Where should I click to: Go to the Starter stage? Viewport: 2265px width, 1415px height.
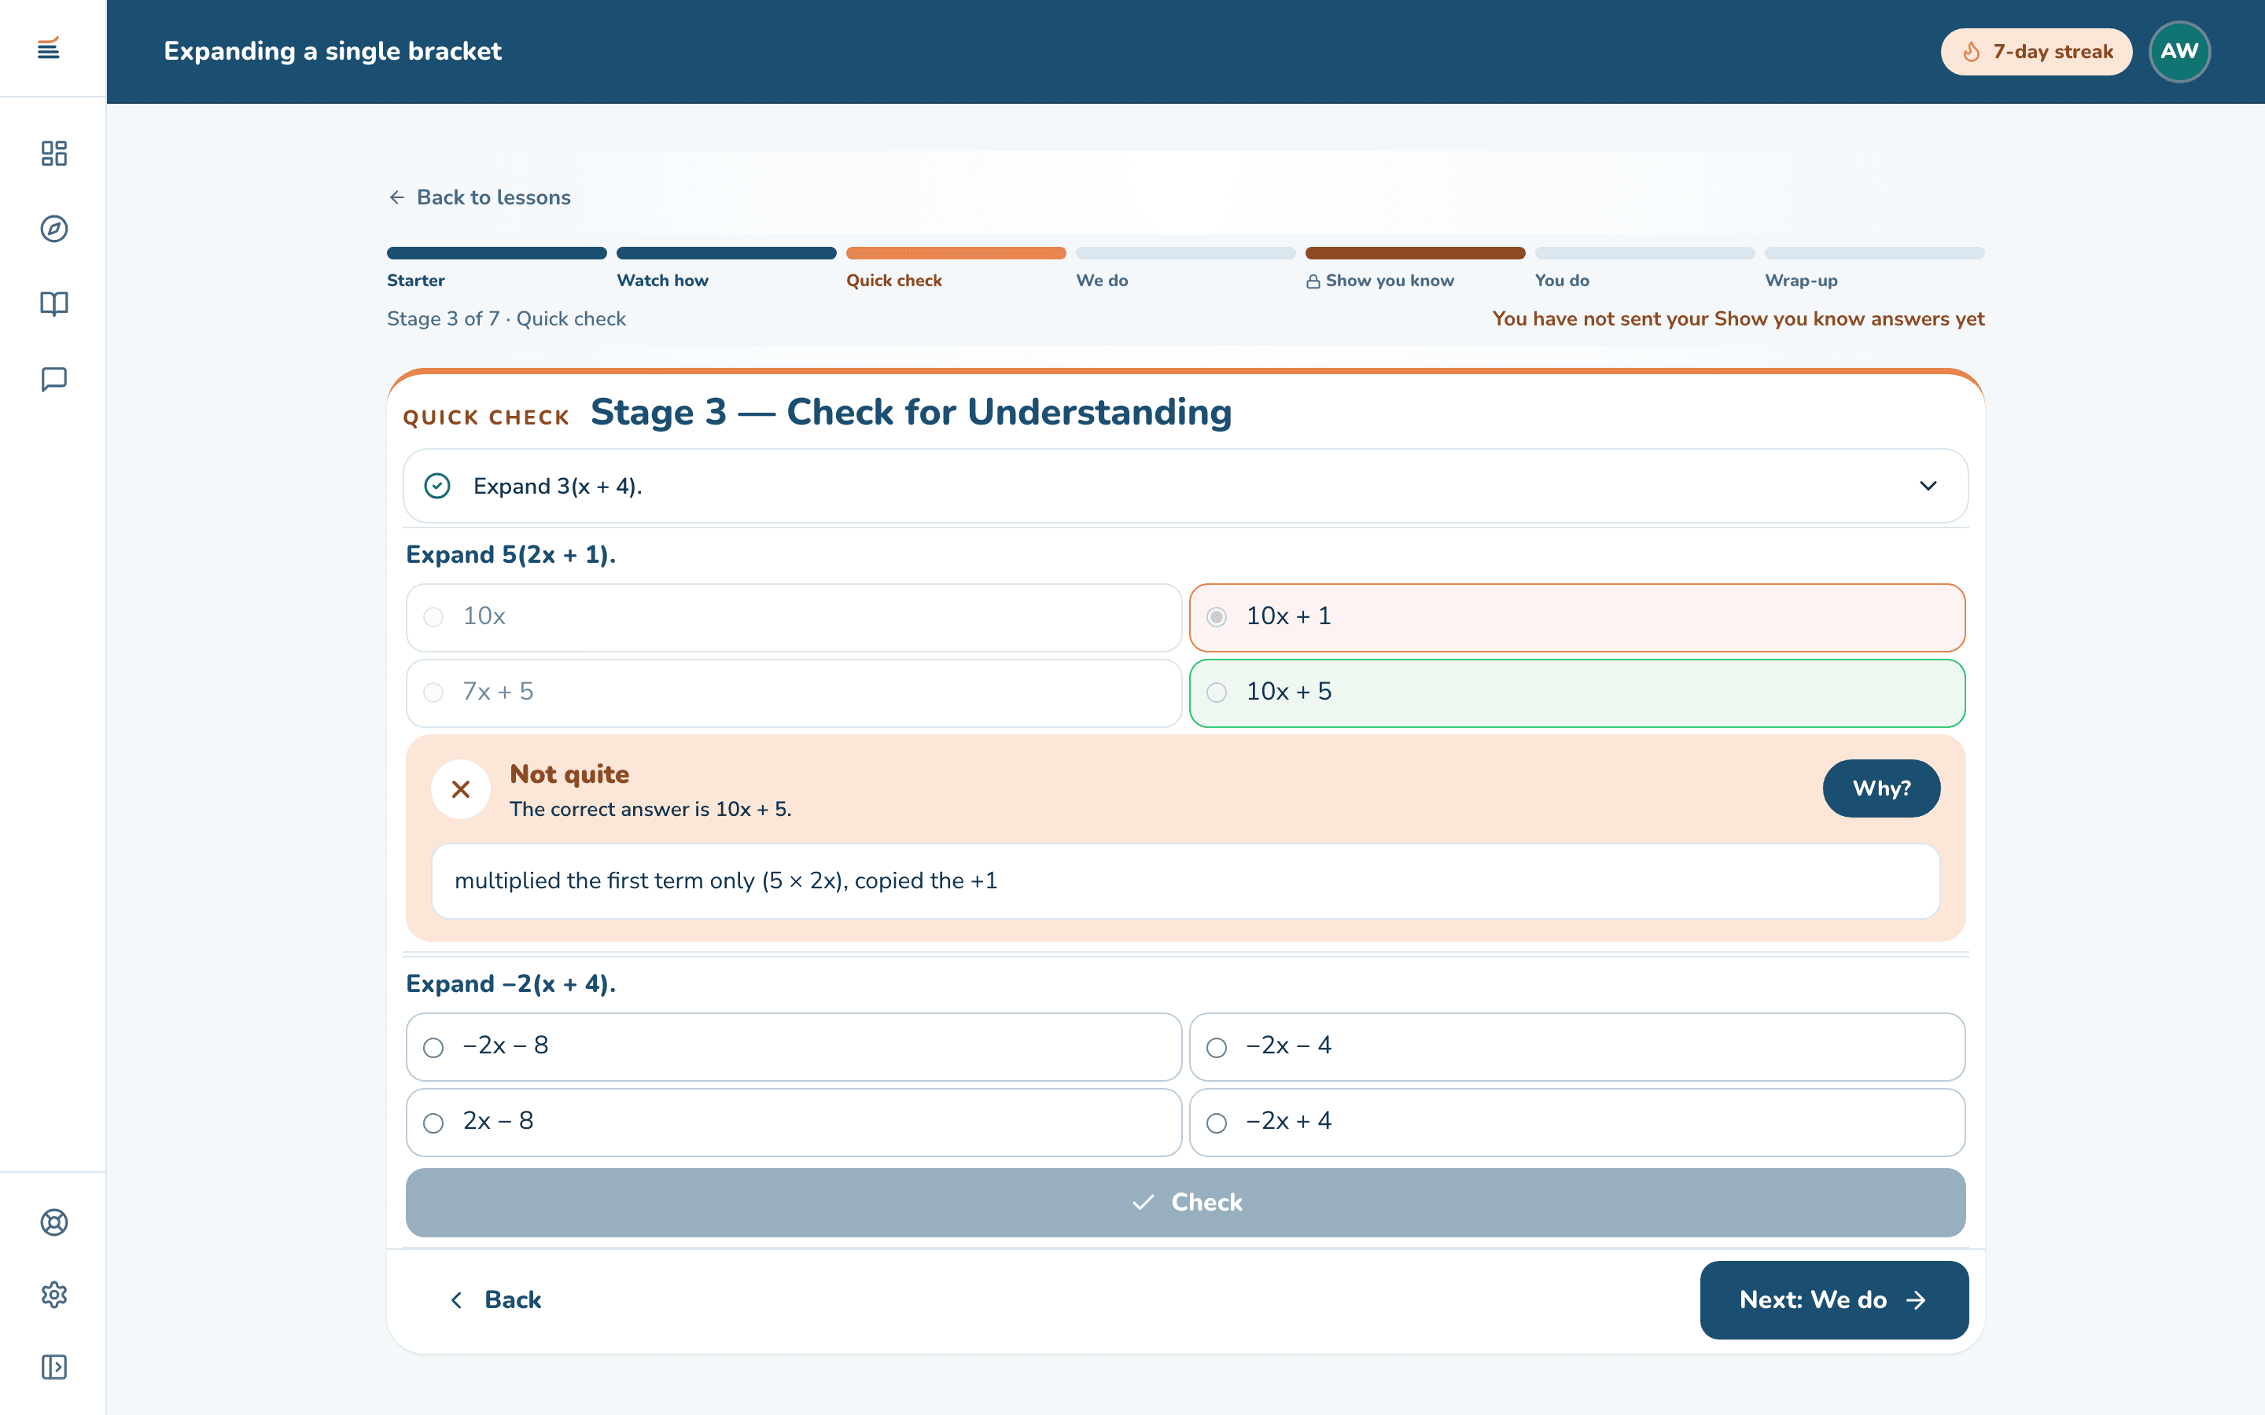point(415,281)
